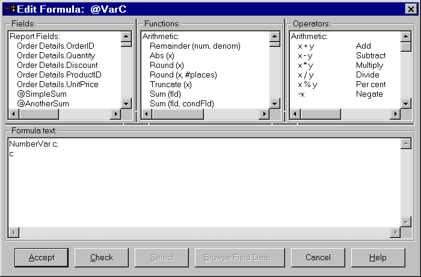421x277 pixels.
Task: Click the Cancel button
Action: (318, 257)
